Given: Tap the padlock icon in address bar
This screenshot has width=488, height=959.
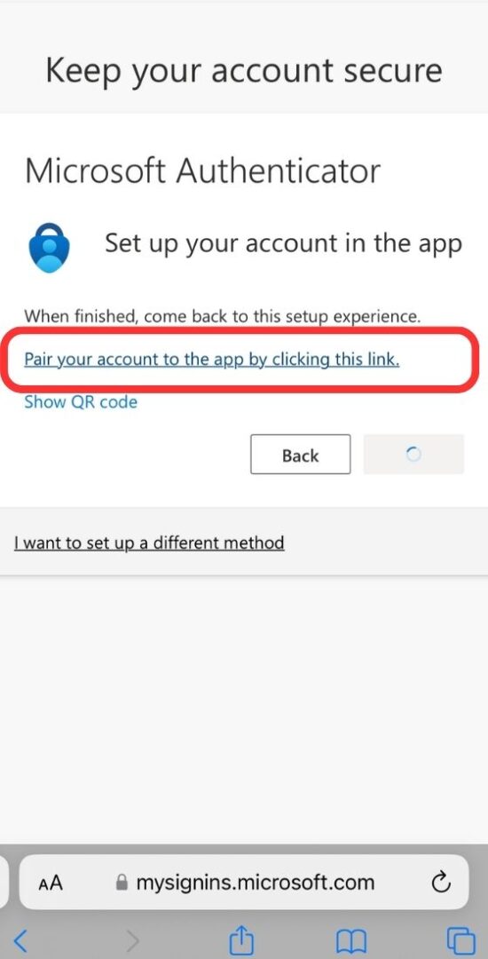Looking at the screenshot, I should [122, 882].
